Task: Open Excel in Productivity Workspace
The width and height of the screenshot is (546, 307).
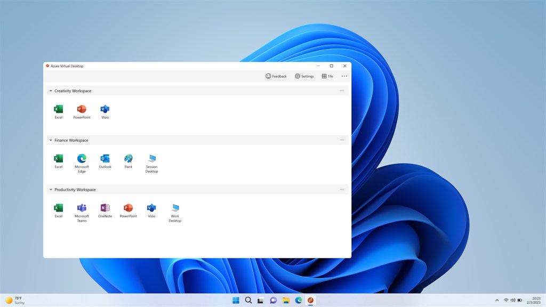Action: [59, 211]
